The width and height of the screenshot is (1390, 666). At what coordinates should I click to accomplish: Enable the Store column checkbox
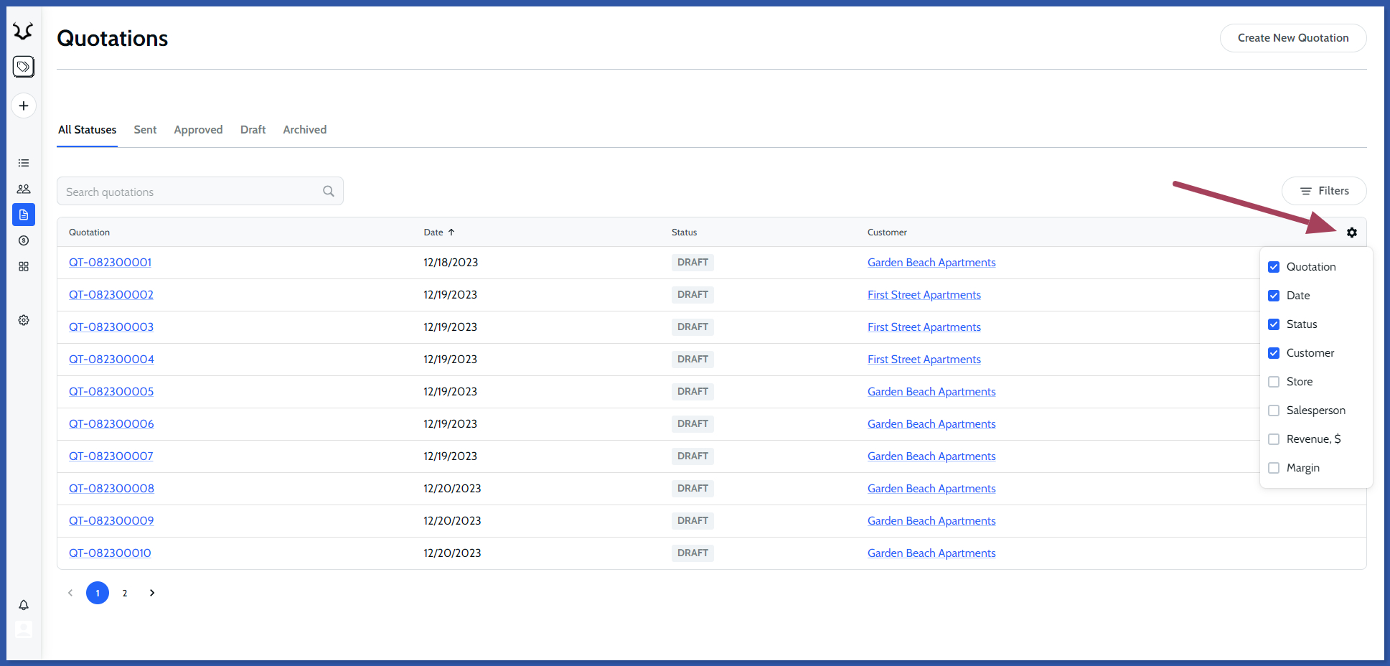[1274, 382]
